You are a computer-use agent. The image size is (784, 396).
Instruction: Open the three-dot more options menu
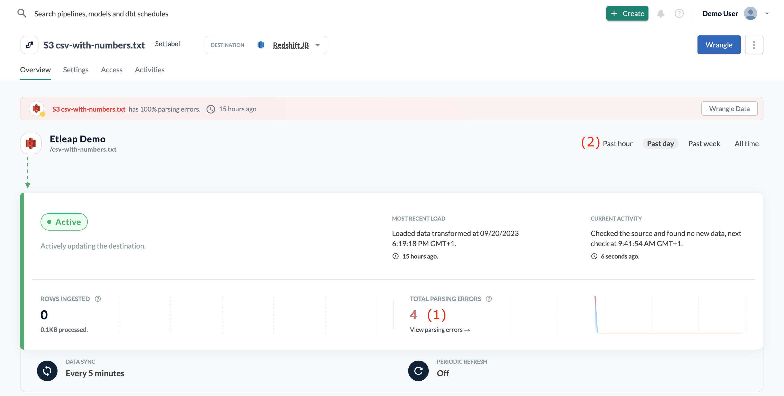(754, 45)
